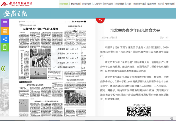This screenshot has height=121, width=176.
Task: Click the Anhui Daily Press Group logo
Action: click(x=16, y=4)
